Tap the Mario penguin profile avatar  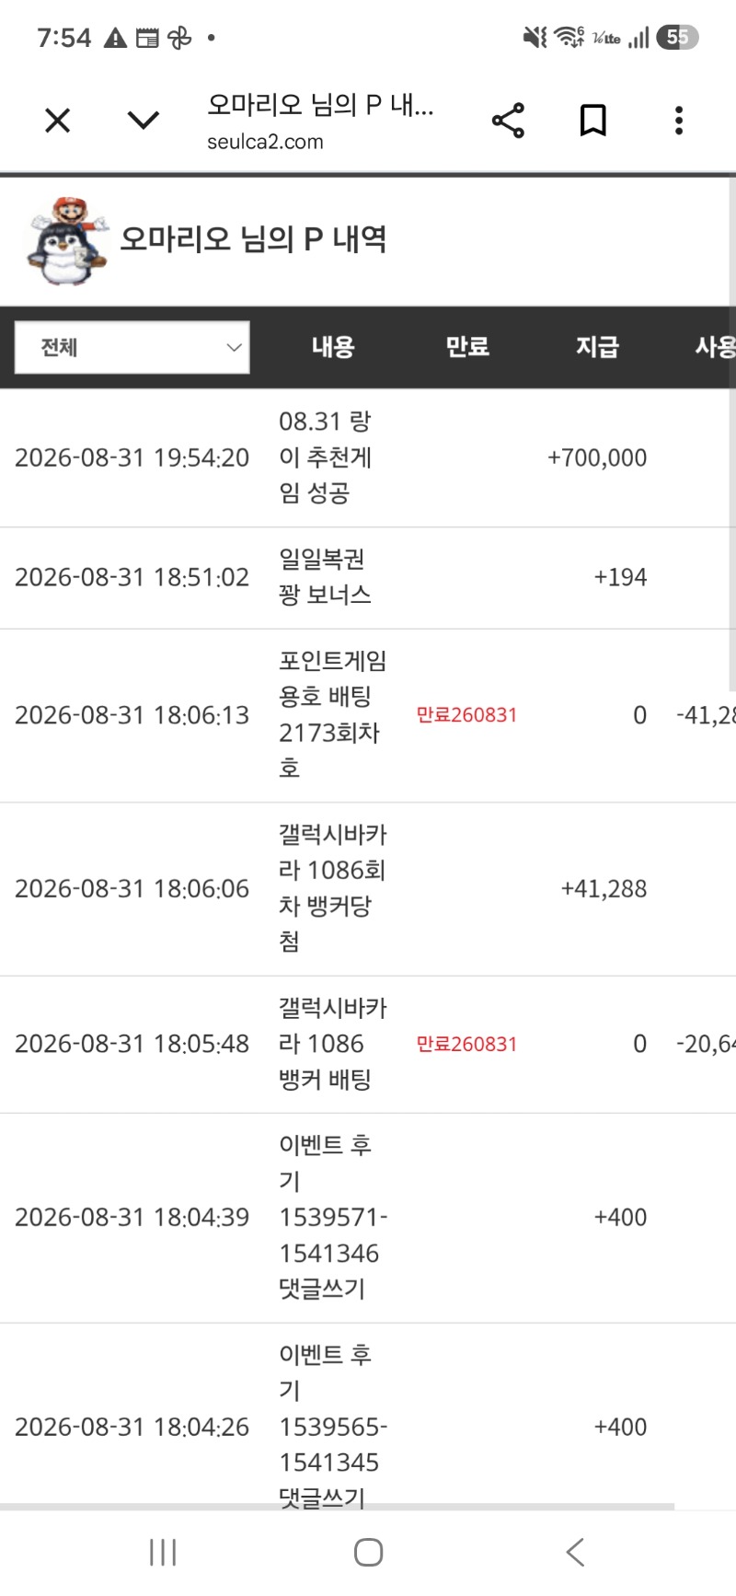[x=66, y=240]
